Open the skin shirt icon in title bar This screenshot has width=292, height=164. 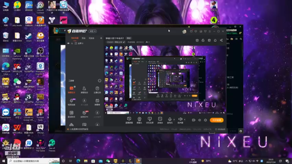(205, 31)
